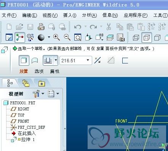Open the sphere appearance dropdown arrow

(x=49, y=37)
